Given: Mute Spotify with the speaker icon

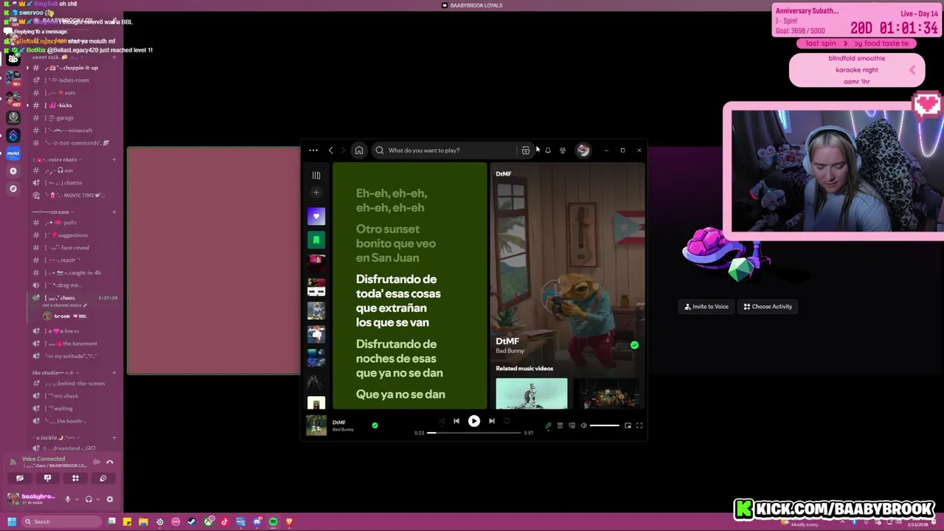Looking at the screenshot, I should (583, 426).
